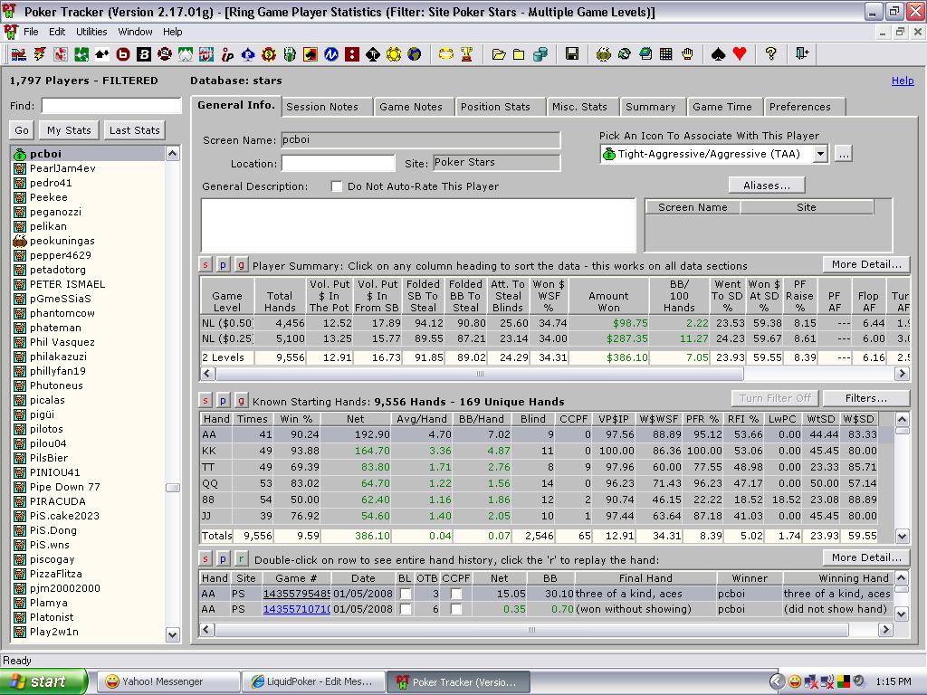Switch to the Session Notes tab

pyautogui.click(x=327, y=107)
